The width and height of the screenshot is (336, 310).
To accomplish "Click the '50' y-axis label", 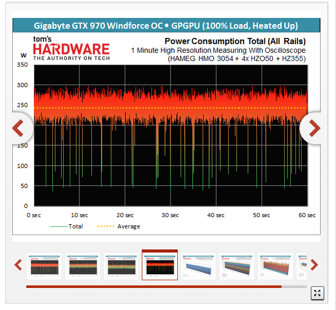I will tap(24, 186).
